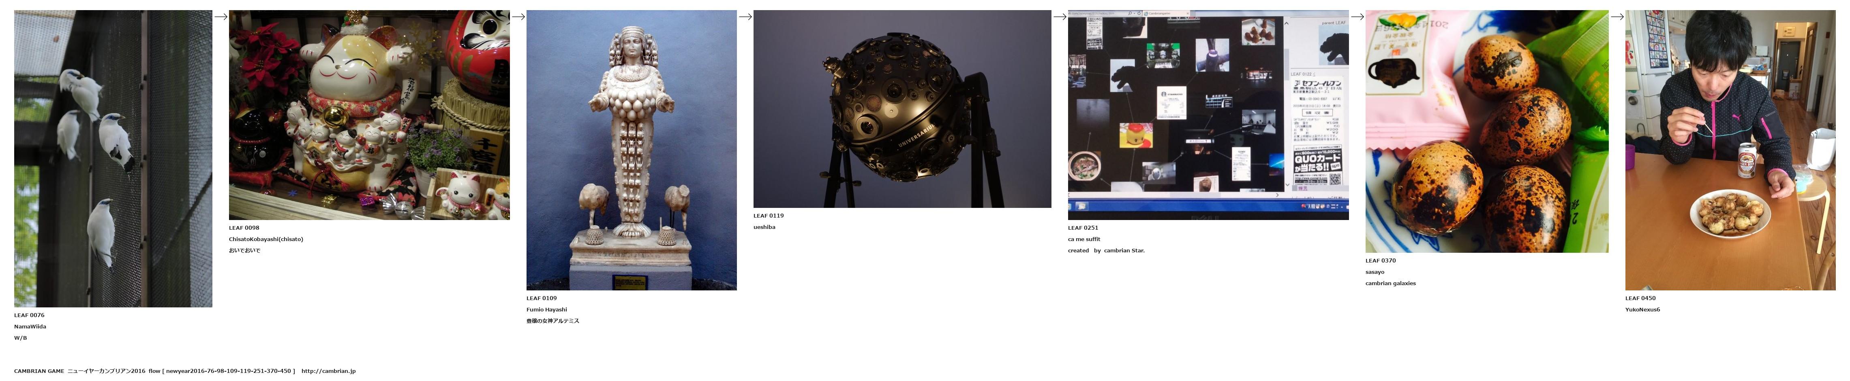Click the author name ChisatoKobayashi(chisato)

point(266,239)
